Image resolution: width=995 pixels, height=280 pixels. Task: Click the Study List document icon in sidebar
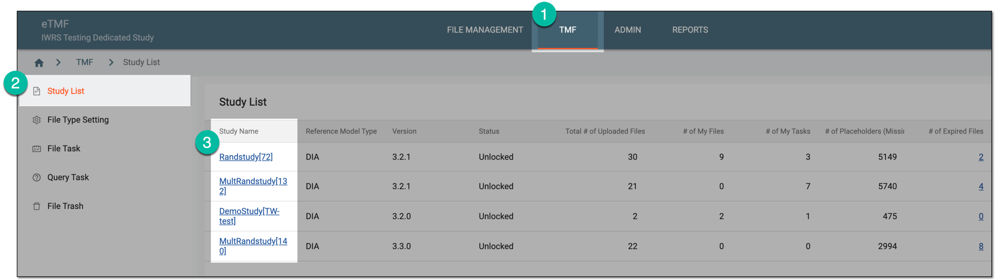pyautogui.click(x=37, y=91)
